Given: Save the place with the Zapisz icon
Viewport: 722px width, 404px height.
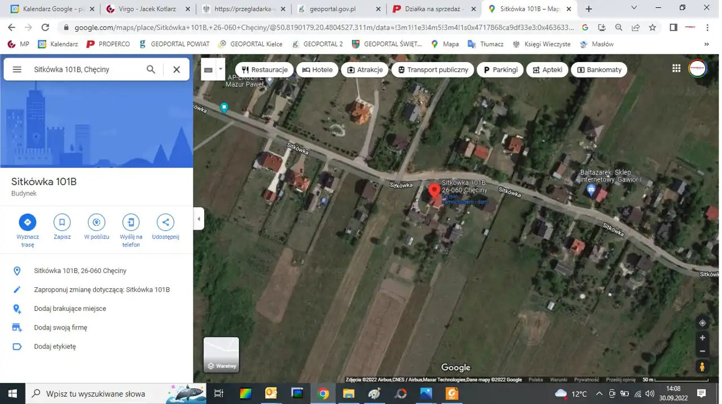Looking at the screenshot, I should click(62, 222).
